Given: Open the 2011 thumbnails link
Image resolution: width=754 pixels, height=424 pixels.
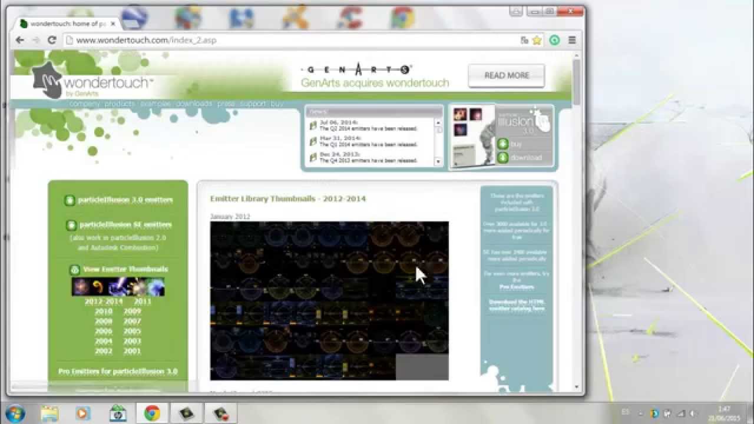Looking at the screenshot, I should (x=143, y=302).
